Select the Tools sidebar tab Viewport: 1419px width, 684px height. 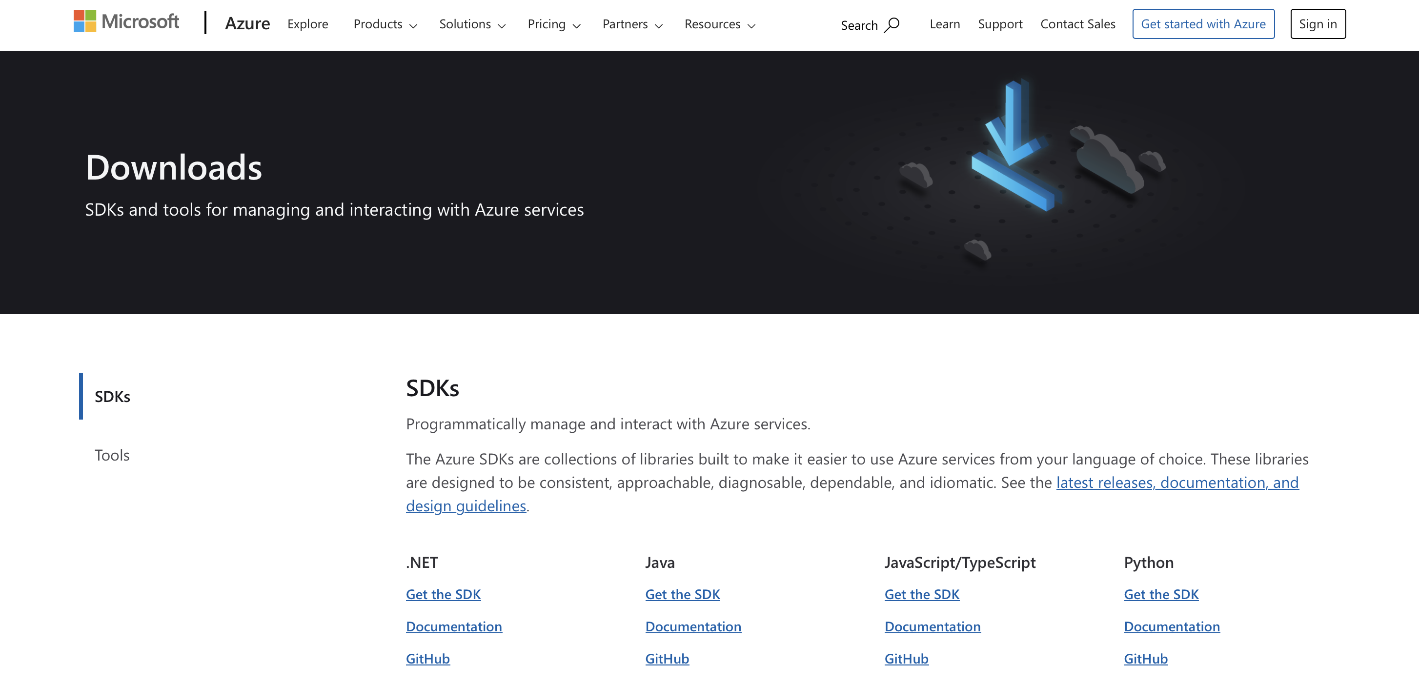(112, 455)
